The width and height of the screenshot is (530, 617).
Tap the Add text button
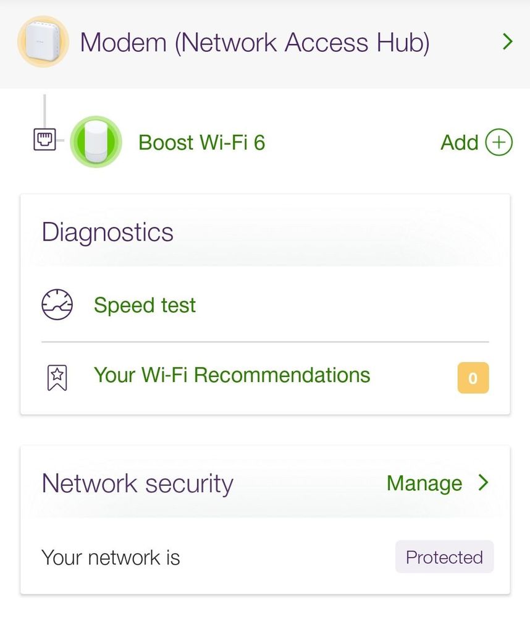(x=460, y=142)
